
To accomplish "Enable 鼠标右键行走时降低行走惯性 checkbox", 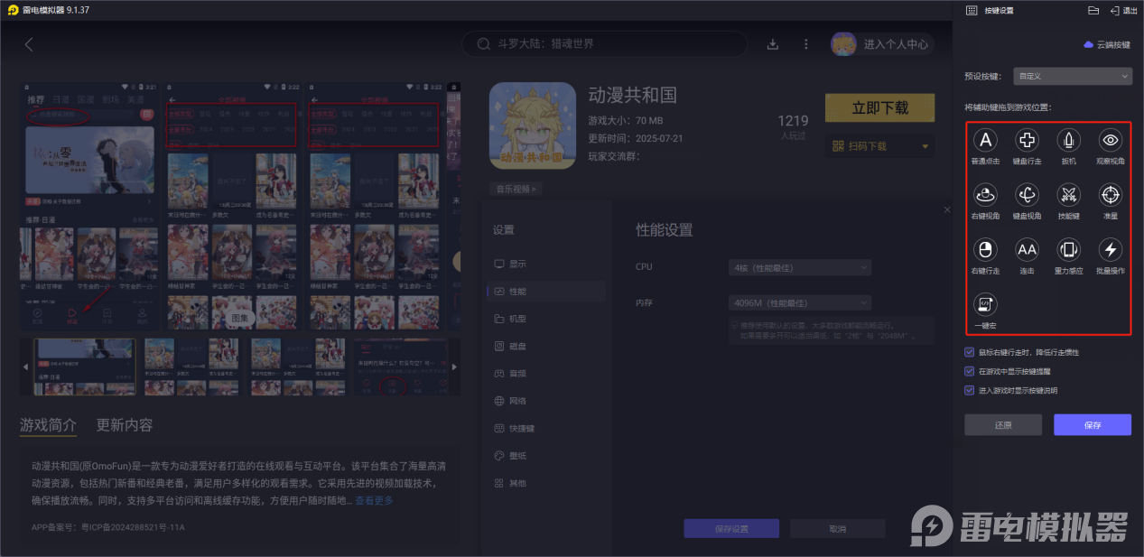I will 969,352.
